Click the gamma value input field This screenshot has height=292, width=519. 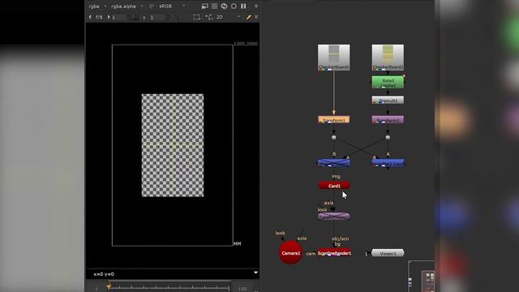coord(157,17)
